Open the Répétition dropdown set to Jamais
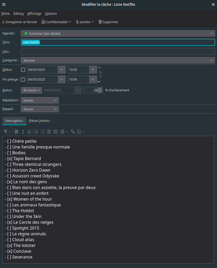Viewport: 217px width, 268px height. (x=40, y=100)
